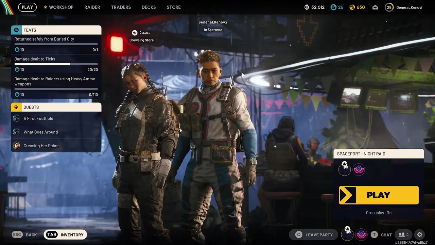Click the Feats header icon
The image size is (435, 245).
tap(16, 30)
